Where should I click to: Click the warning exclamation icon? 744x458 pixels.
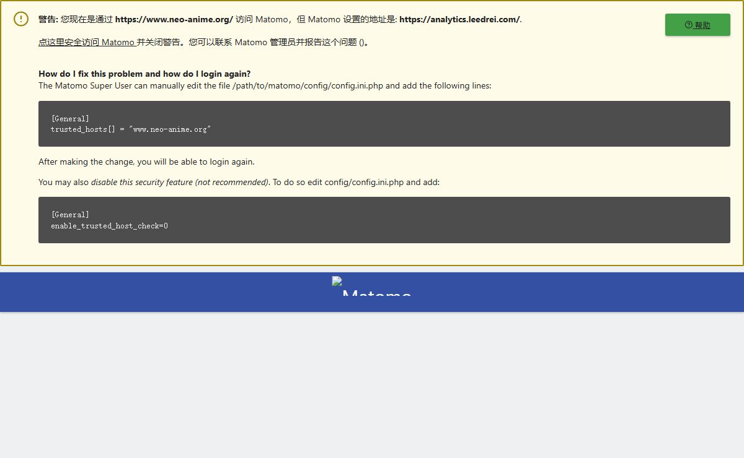21,19
